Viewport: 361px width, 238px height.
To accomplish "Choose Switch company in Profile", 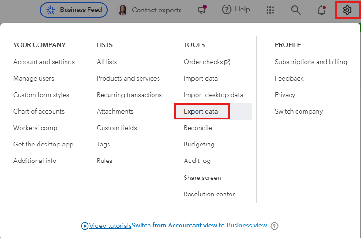I will (x=299, y=111).
